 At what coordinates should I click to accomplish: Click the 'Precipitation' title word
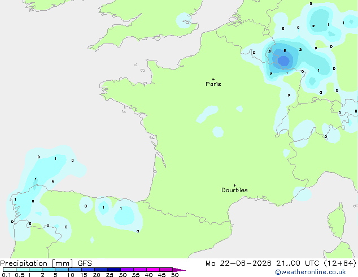24,263
